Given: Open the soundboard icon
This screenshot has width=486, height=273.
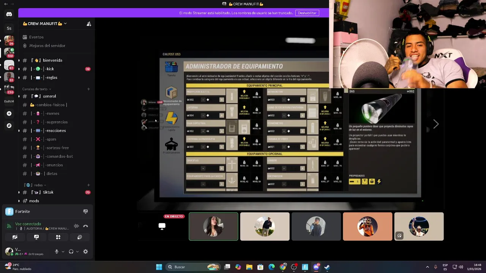Looking at the screenshot, I should click(x=80, y=237).
